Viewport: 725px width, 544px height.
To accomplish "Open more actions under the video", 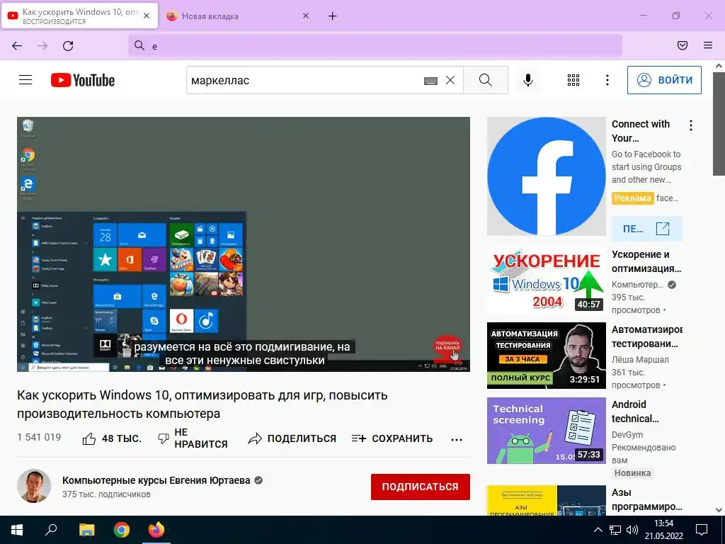I will click(457, 439).
